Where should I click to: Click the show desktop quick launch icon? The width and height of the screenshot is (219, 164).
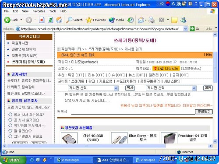38,160
